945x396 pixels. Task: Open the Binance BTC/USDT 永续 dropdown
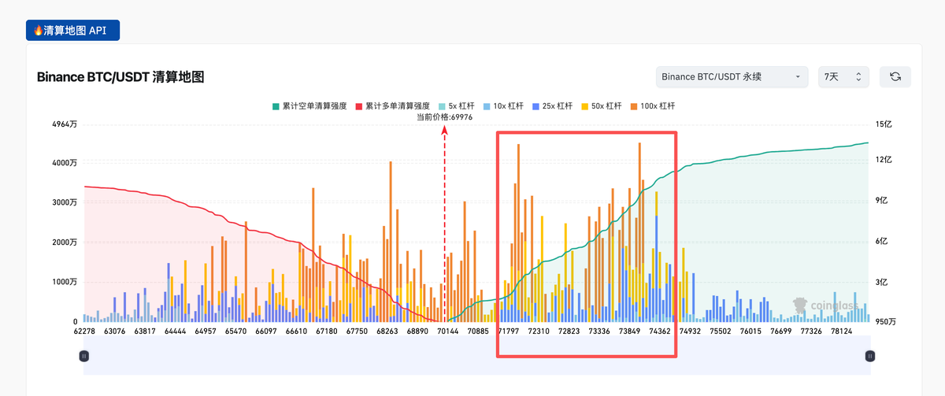pyautogui.click(x=732, y=77)
